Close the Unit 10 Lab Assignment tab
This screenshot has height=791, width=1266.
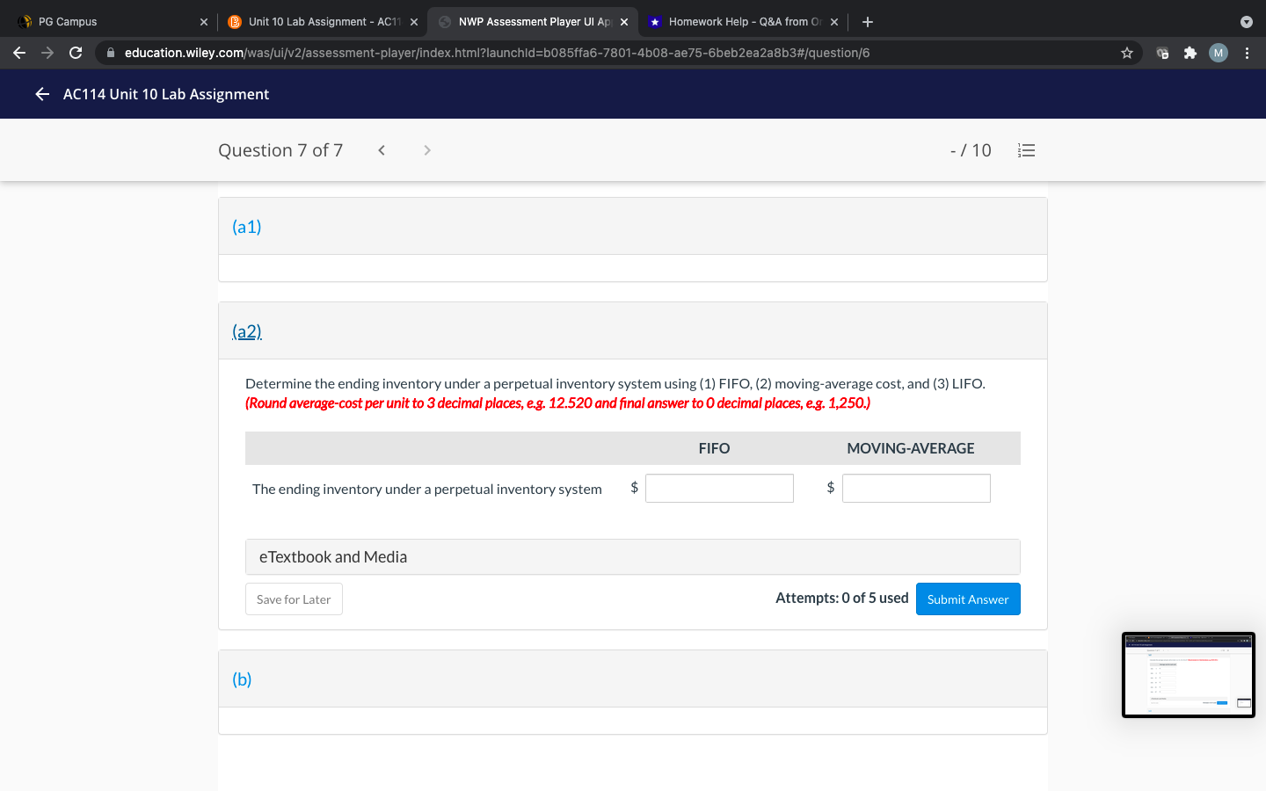tap(414, 22)
